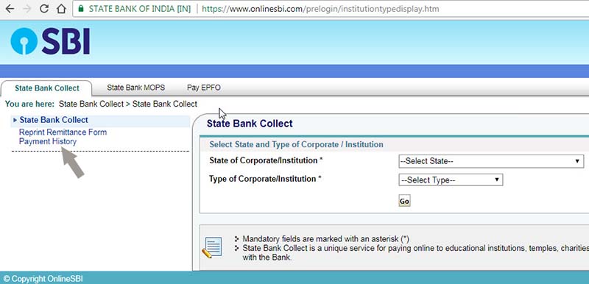This screenshot has width=589, height=284.
Task: Open the Pay EPFO tab
Action: point(204,88)
